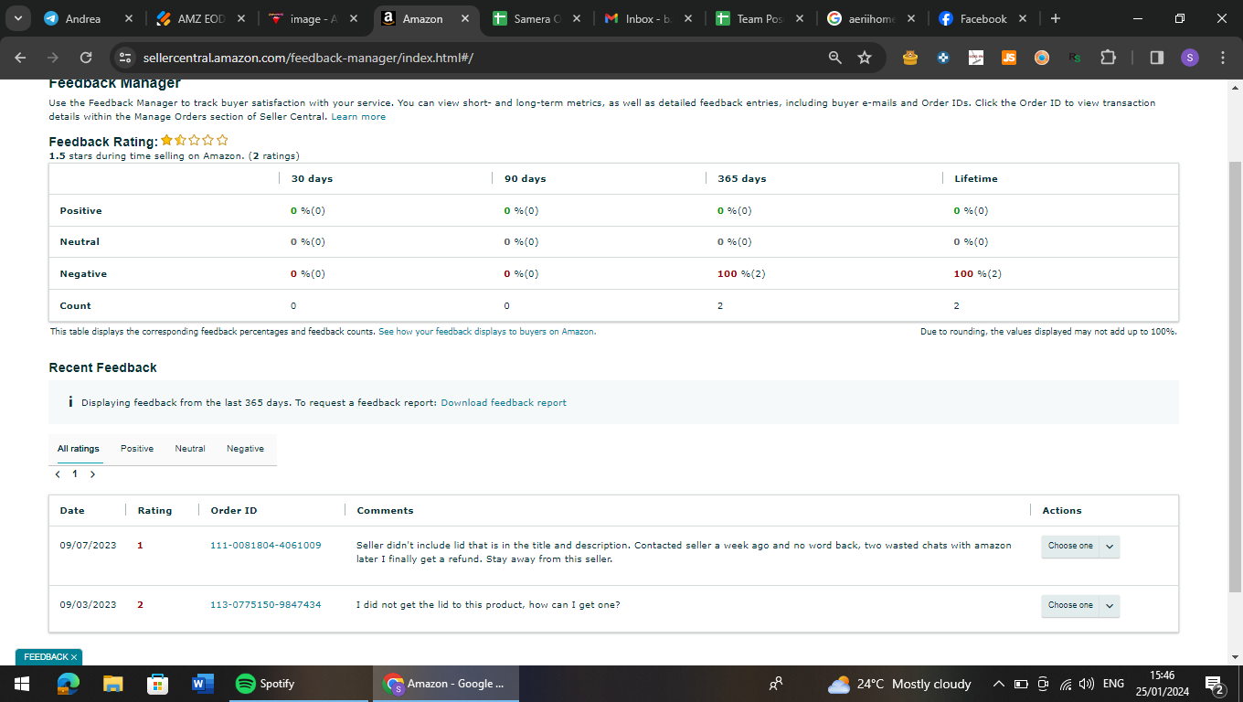Click the battery icon in system tray

(x=1021, y=684)
